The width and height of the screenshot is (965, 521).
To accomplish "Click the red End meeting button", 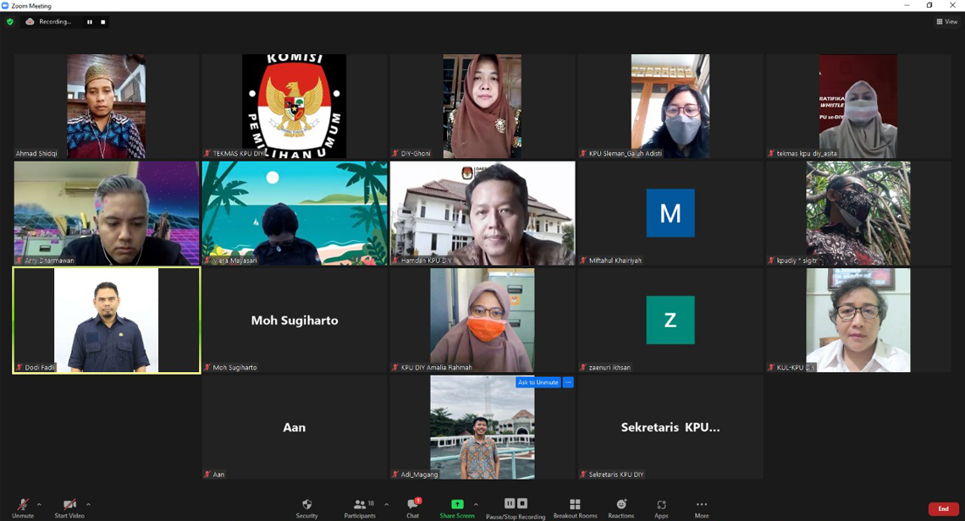I will 943,509.
